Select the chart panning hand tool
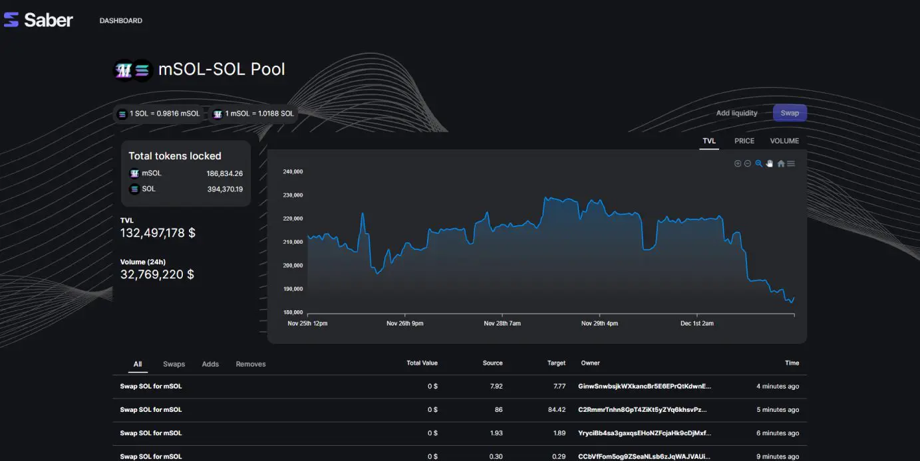This screenshot has width=920, height=461. [770, 163]
